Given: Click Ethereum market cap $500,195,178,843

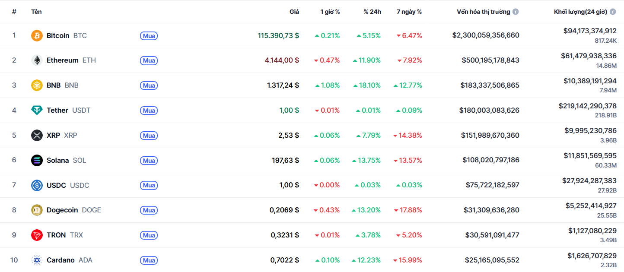Looking at the screenshot, I should point(490,60).
